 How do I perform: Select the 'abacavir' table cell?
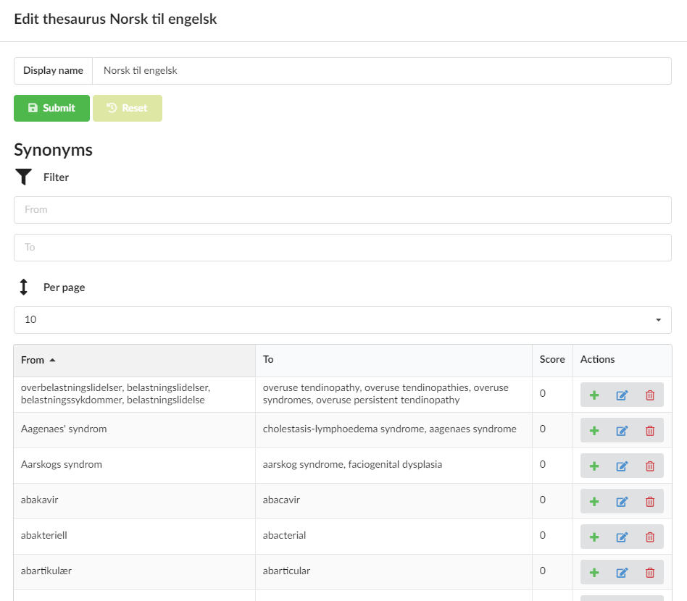394,501
